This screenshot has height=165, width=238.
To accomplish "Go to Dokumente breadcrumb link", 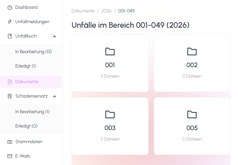I will pos(83,11).
